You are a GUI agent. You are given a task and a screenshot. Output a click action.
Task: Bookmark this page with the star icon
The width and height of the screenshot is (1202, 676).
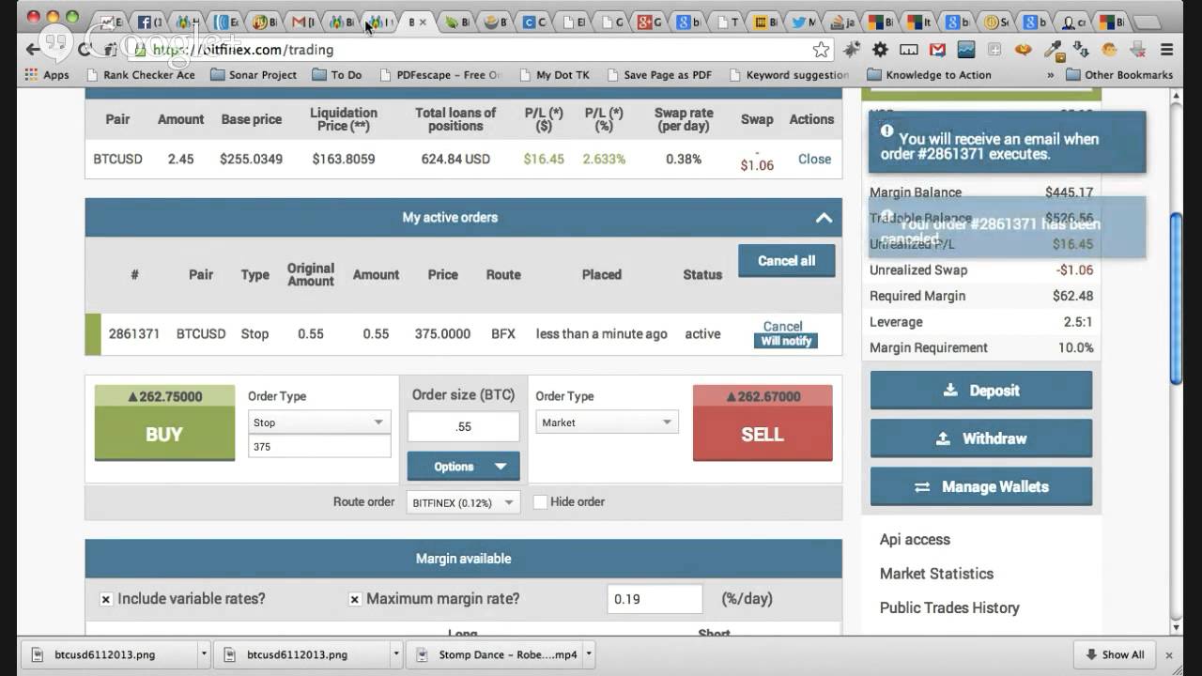tap(822, 50)
